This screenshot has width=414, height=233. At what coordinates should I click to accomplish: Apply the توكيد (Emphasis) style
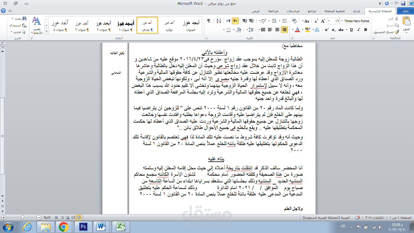169,25
